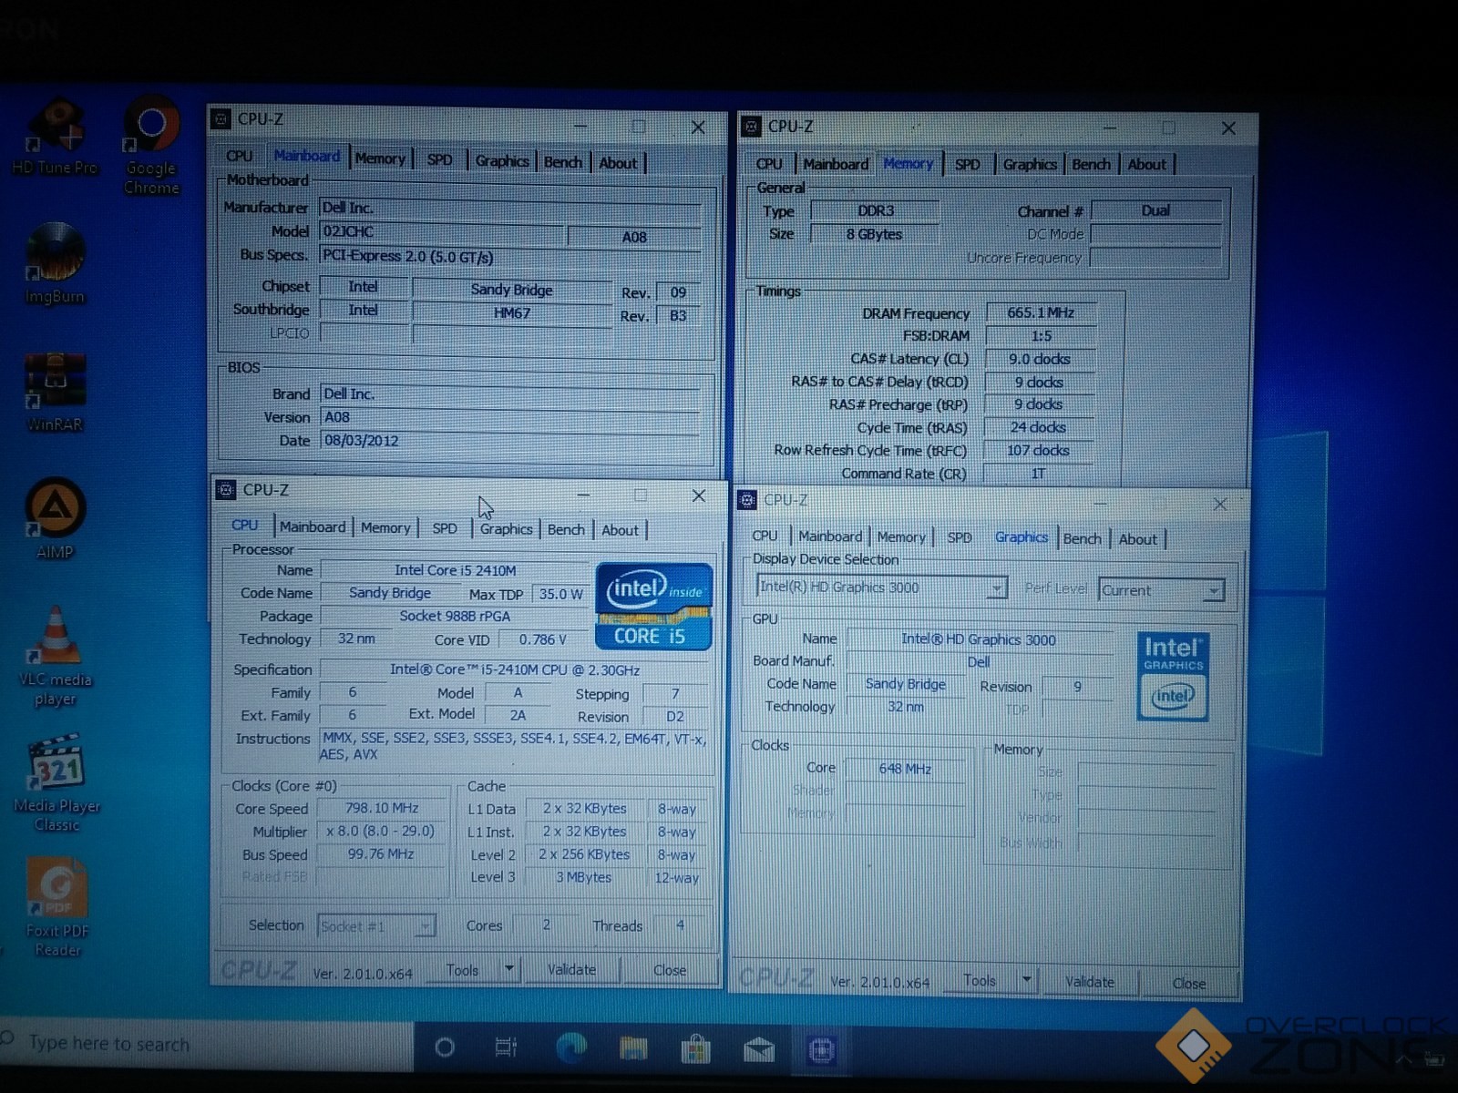Click Microsoft Edge taskbar icon

(571, 1048)
